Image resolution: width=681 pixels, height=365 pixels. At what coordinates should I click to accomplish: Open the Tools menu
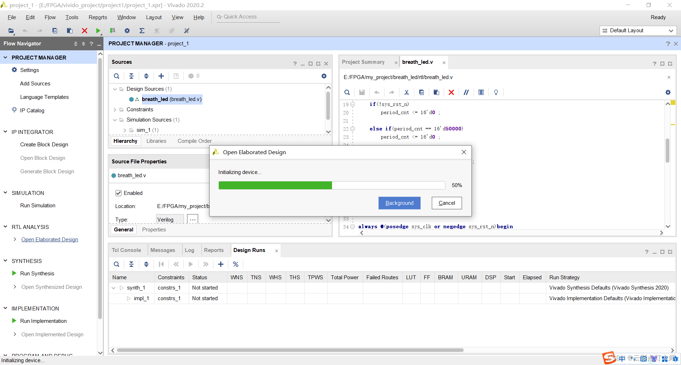(x=72, y=17)
